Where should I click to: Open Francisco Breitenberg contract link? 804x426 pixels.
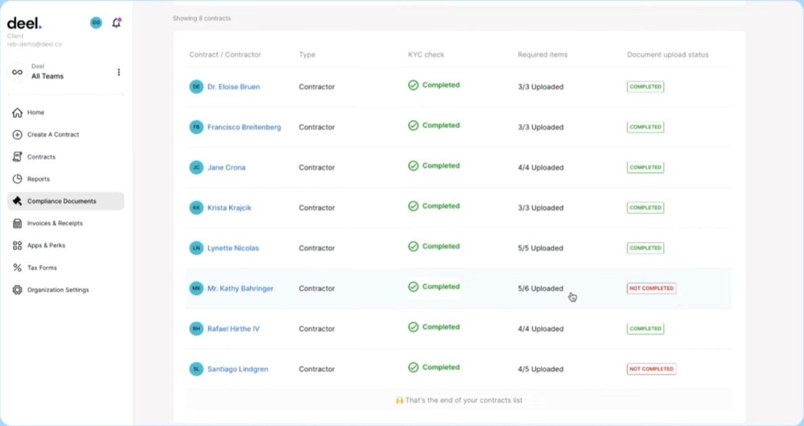click(x=244, y=127)
